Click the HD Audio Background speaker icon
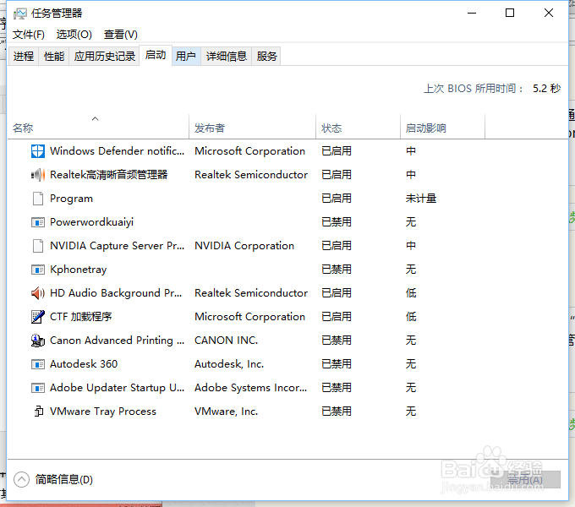Viewport: 575px width, 507px height. 38,293
